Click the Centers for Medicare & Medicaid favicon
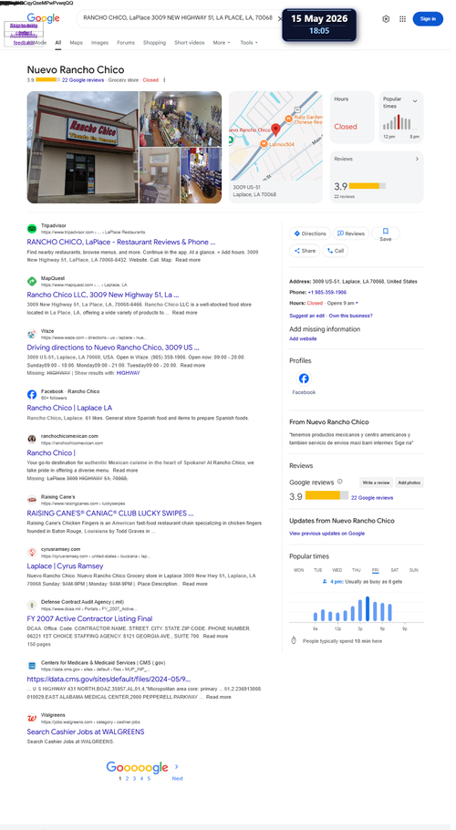Viewport: 456px width, 830px height. click(32, 665)
